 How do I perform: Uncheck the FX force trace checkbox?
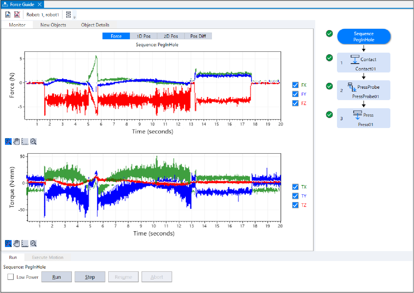[x=295, y=85]
